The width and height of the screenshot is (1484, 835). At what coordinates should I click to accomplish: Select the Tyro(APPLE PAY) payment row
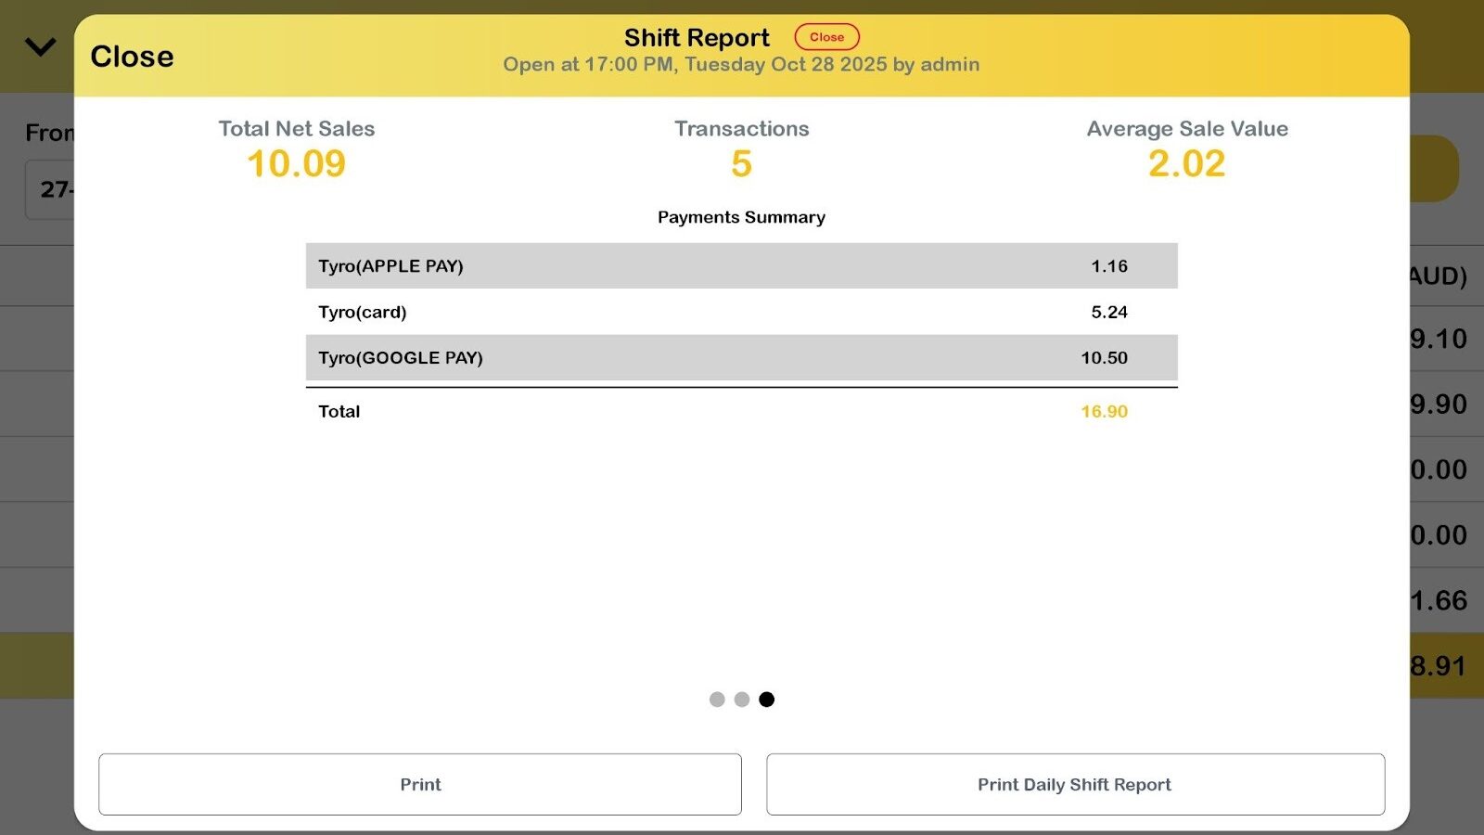point(741,266)
